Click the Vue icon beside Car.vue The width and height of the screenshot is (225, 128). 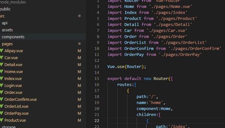pos(2,58)
